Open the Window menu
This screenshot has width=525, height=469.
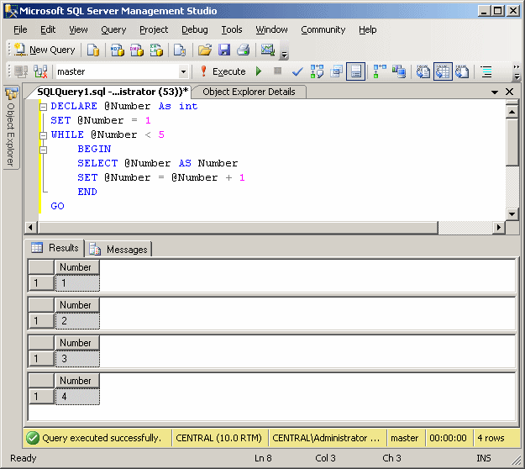point(271,29)
